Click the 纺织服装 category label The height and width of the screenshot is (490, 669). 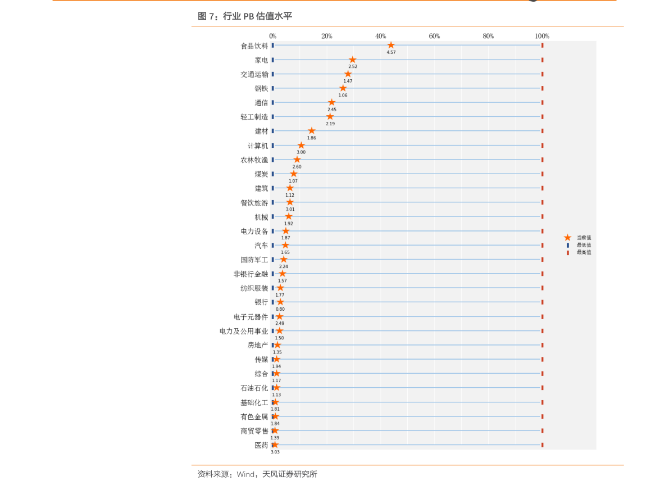pyautogui.click(x=254, y=288)
